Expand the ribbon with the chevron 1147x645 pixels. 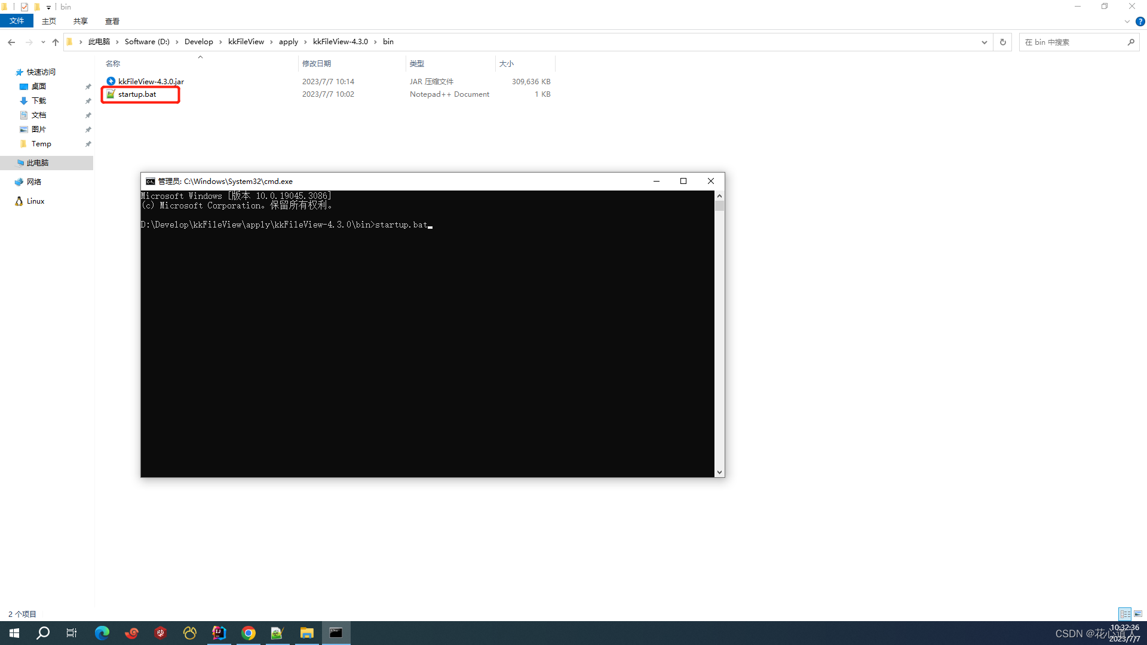(1127, 21)
